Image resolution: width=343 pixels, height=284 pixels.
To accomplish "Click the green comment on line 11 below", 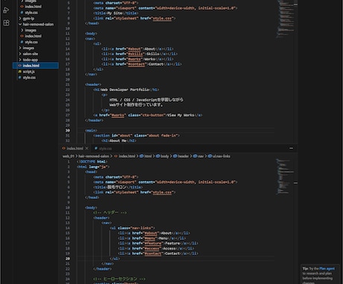I will click(x=110, y=212).
